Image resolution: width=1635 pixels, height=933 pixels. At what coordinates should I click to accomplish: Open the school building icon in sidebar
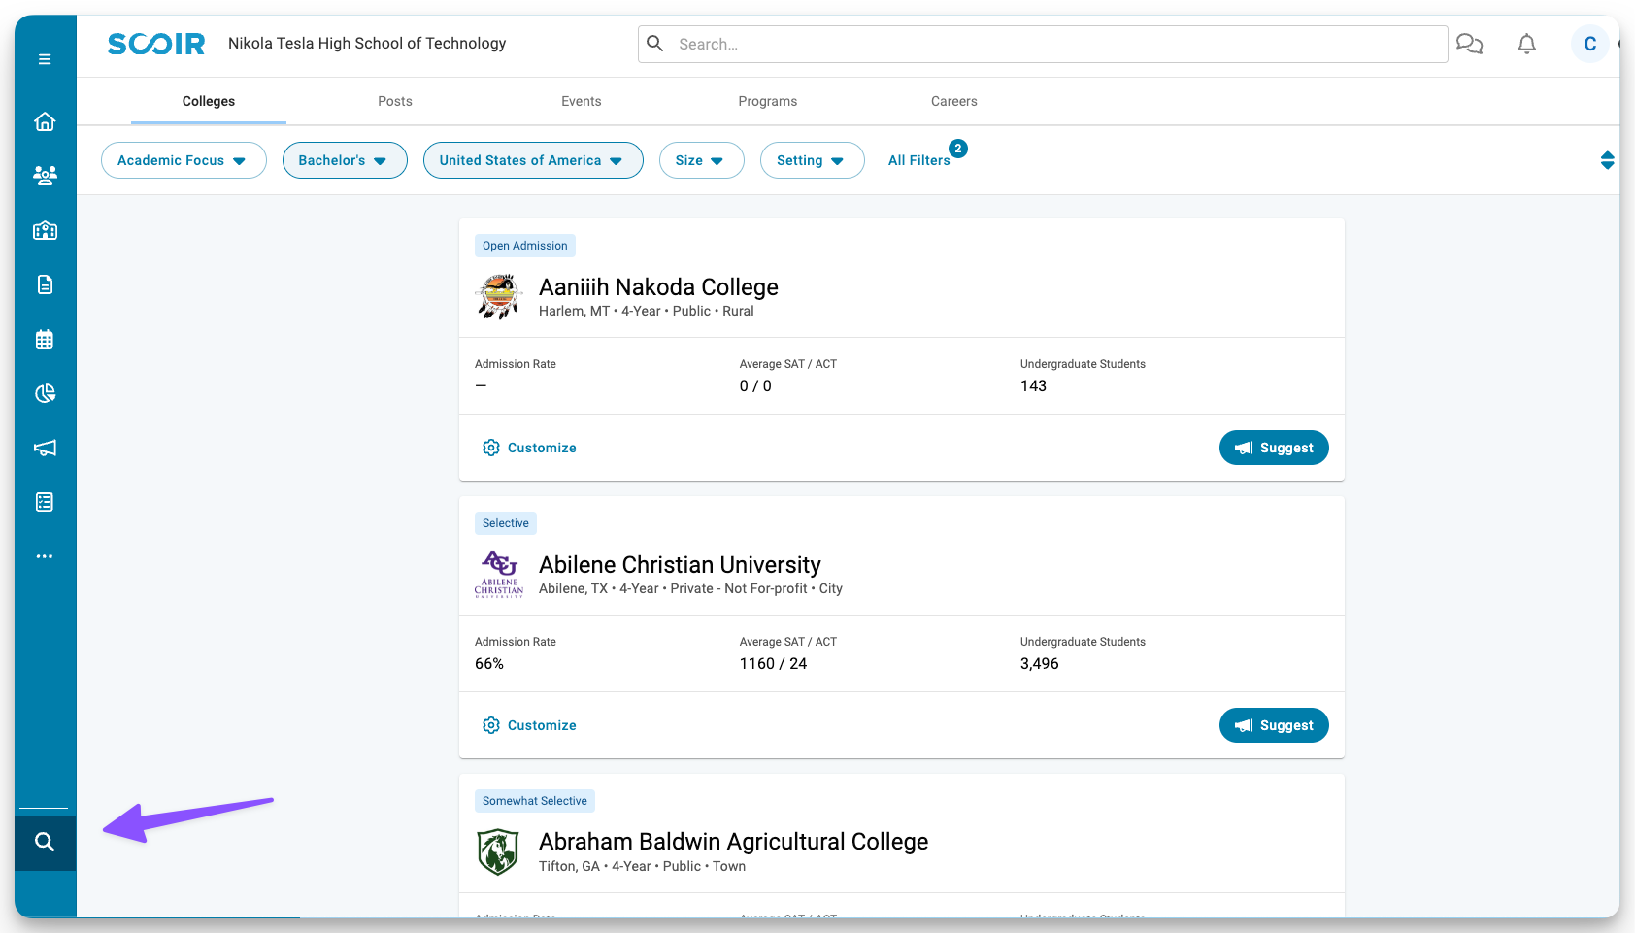[45, 230]
